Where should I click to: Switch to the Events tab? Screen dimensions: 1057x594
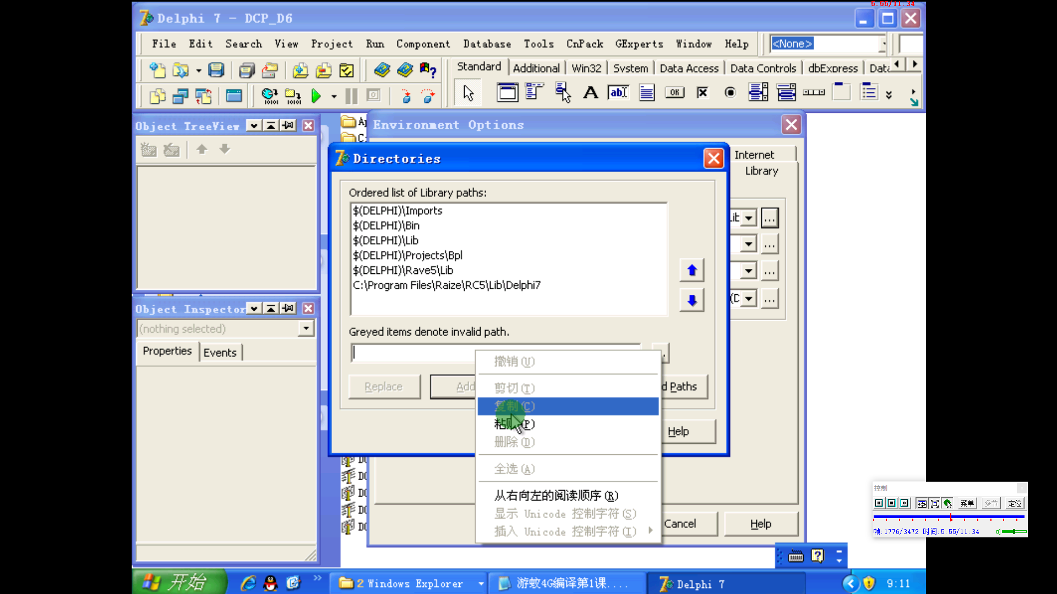point(220,353)
